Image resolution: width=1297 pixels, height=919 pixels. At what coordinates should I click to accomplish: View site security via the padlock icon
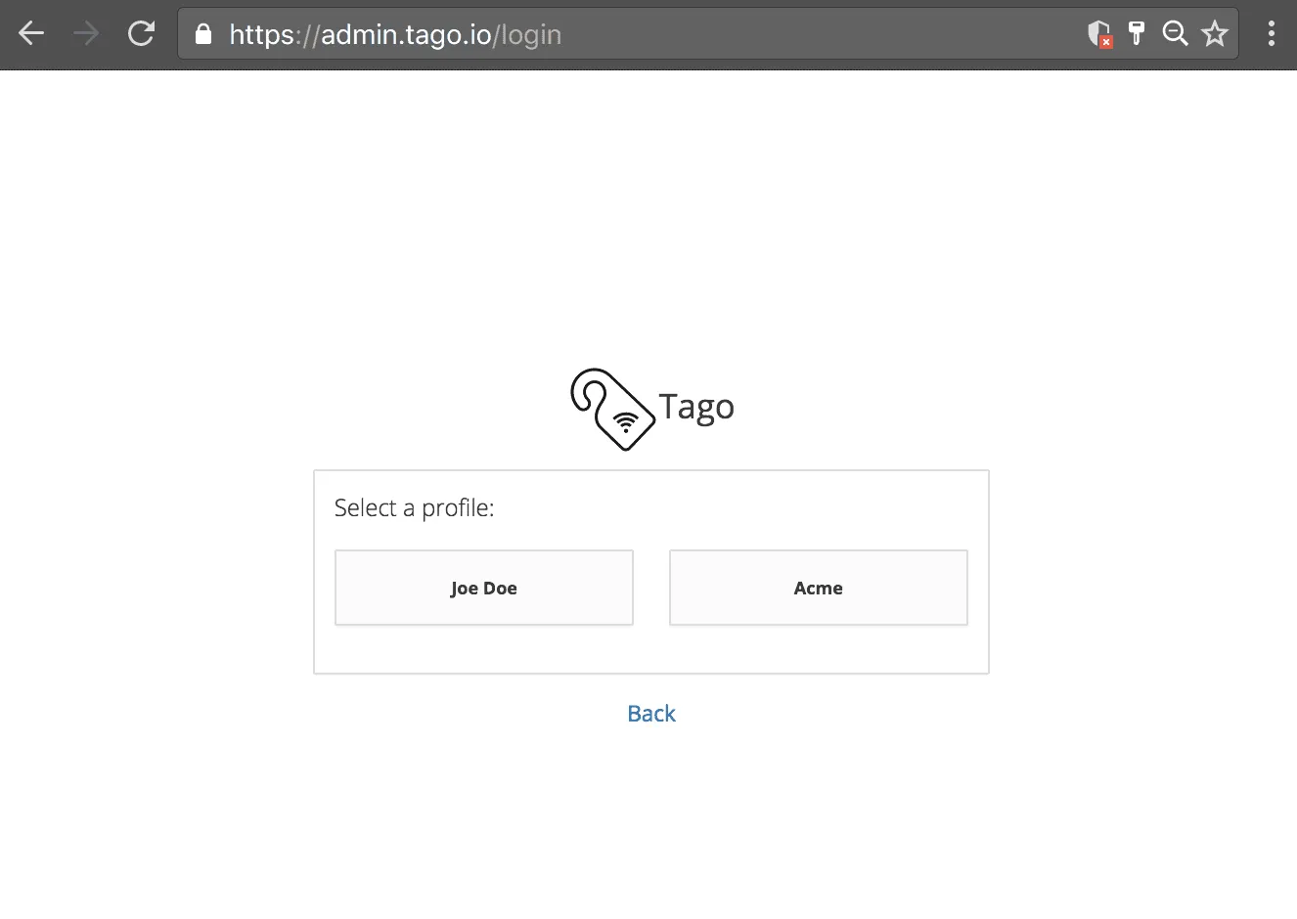[x=202, y=33]
